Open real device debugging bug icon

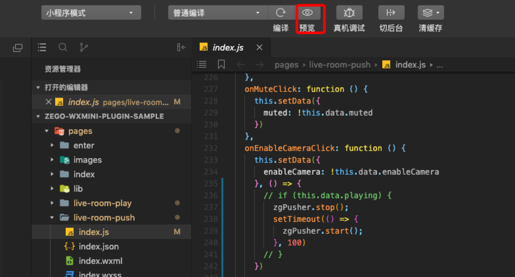pyautogui.click(x=349, y=13)
